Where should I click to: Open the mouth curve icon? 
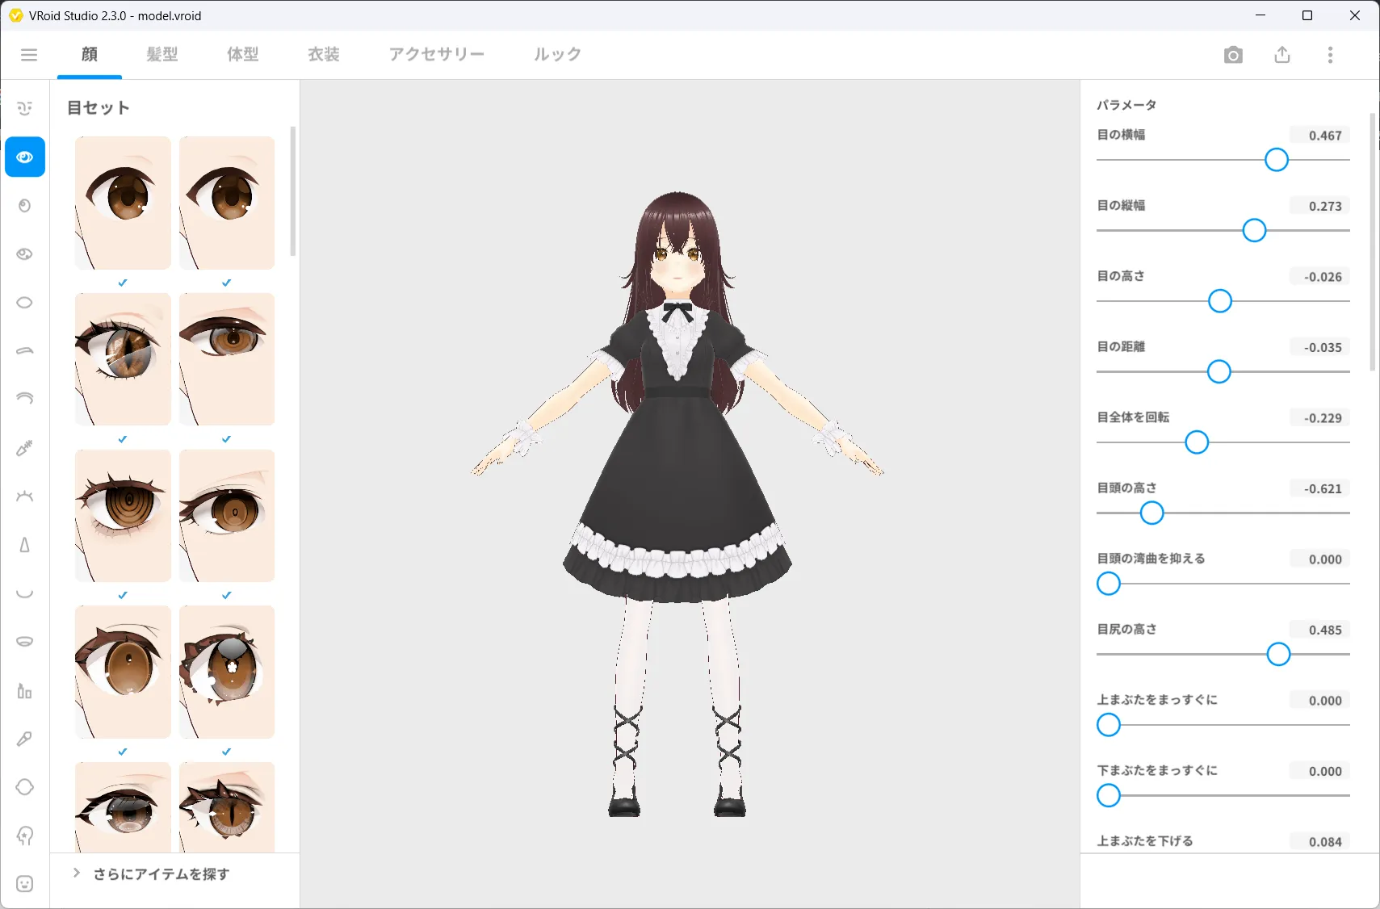coord(25,593)
